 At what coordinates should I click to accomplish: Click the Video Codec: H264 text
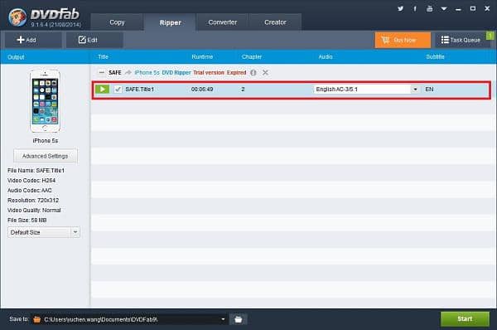click(x=31, y=180)
